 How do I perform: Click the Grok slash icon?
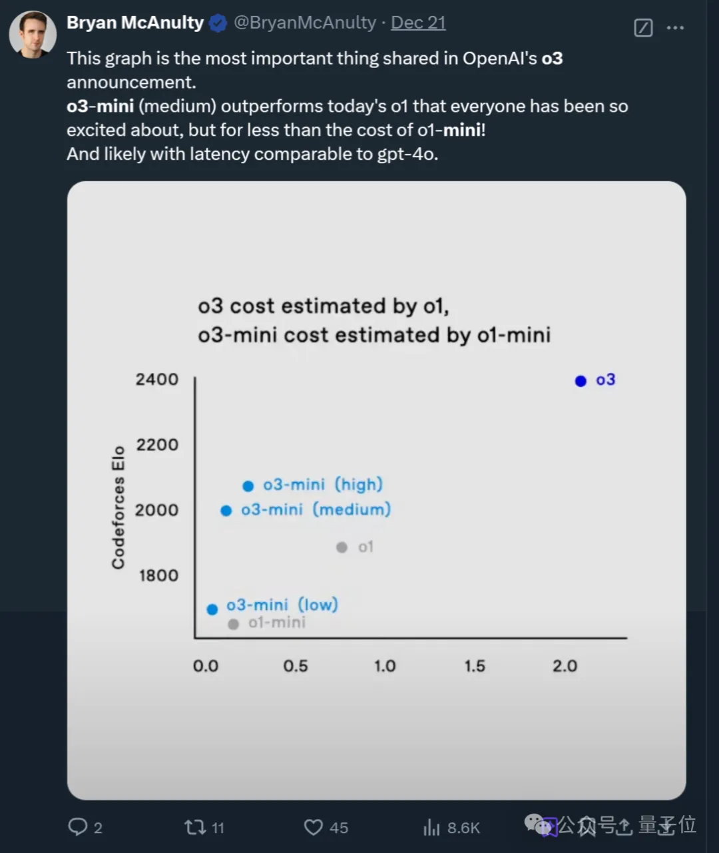643,27
